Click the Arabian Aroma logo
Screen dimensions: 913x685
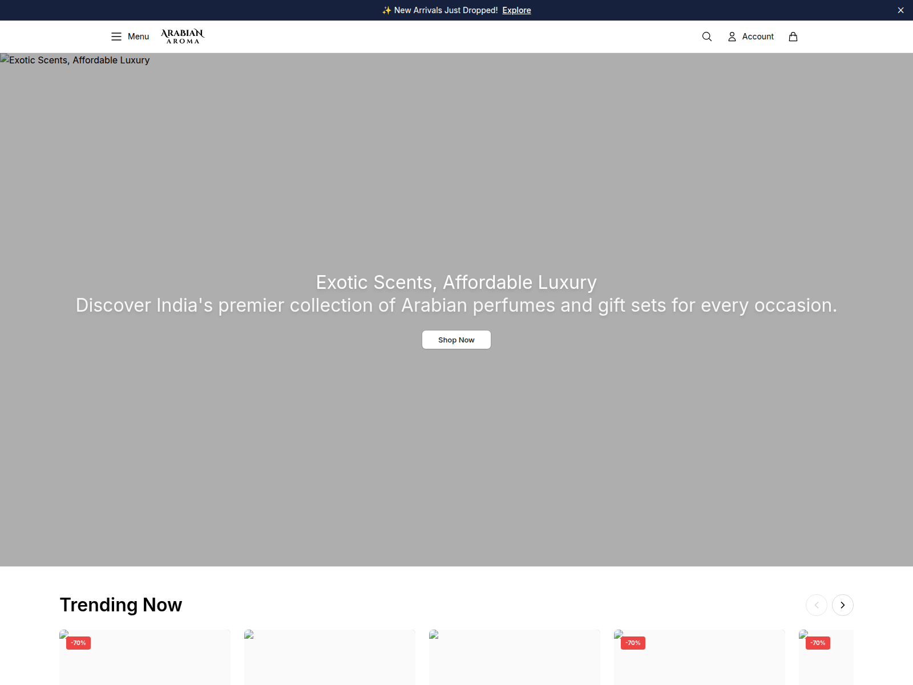(183, 37)
